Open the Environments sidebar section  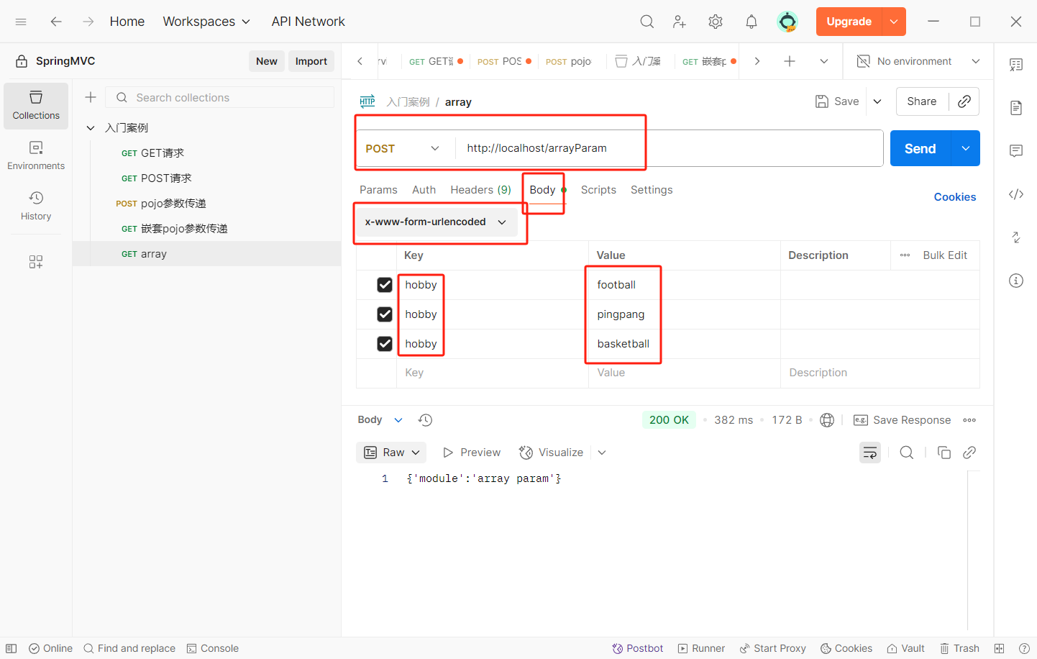36,156
